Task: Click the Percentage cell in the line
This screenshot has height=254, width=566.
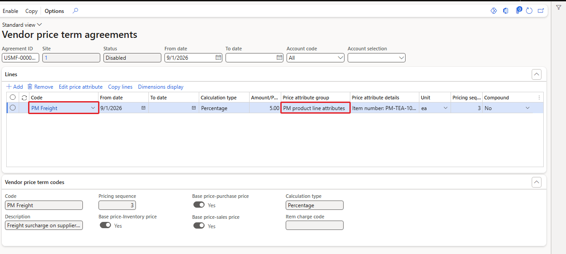Action: pos(224,108)
